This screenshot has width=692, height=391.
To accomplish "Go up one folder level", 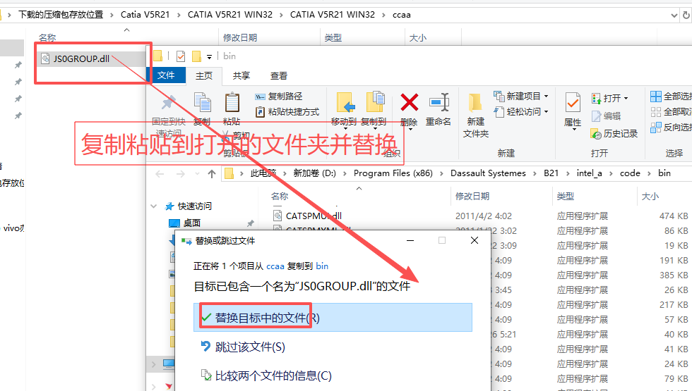I will [212, 174].
